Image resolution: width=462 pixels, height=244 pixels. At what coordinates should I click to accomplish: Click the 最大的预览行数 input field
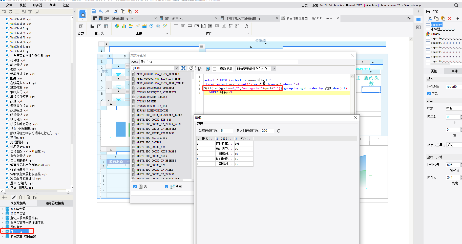click(267, 131)
